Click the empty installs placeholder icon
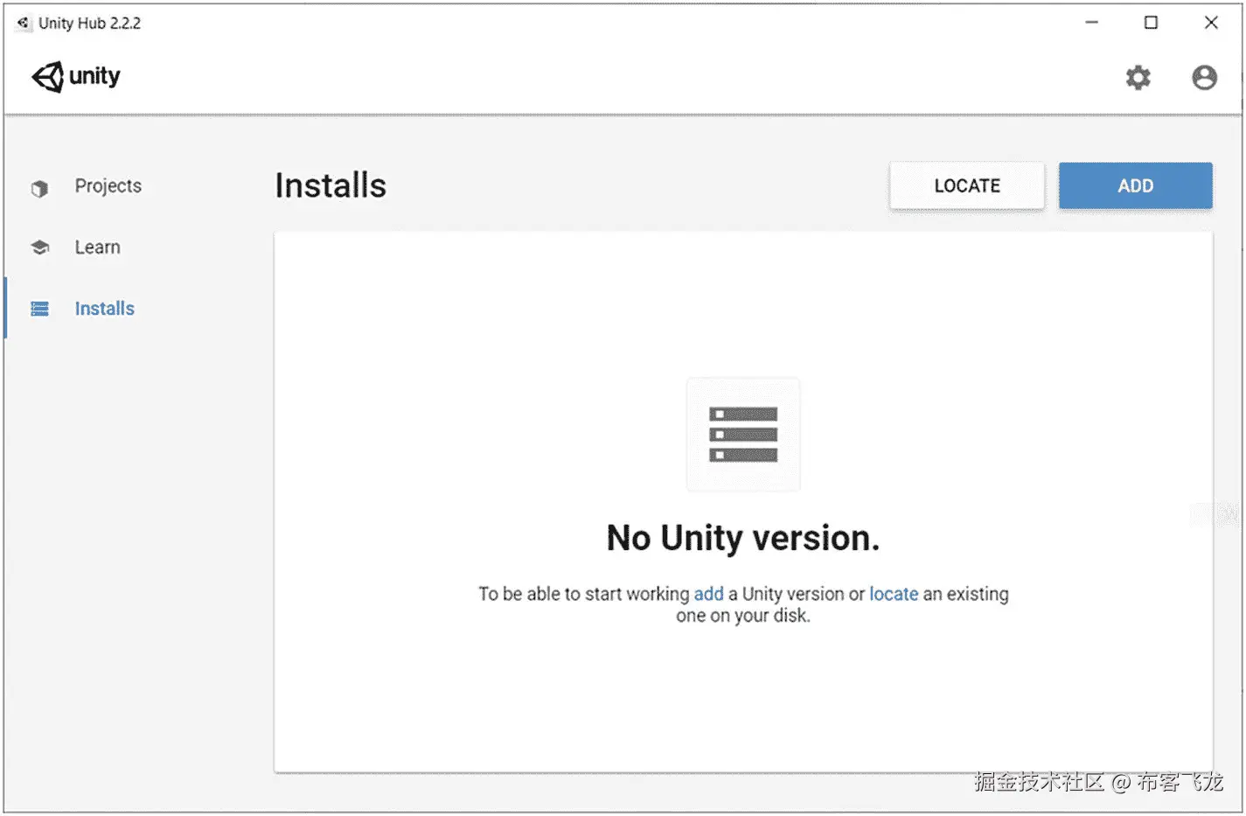This screenshot has width=1246, height=816. pos(743,435)
